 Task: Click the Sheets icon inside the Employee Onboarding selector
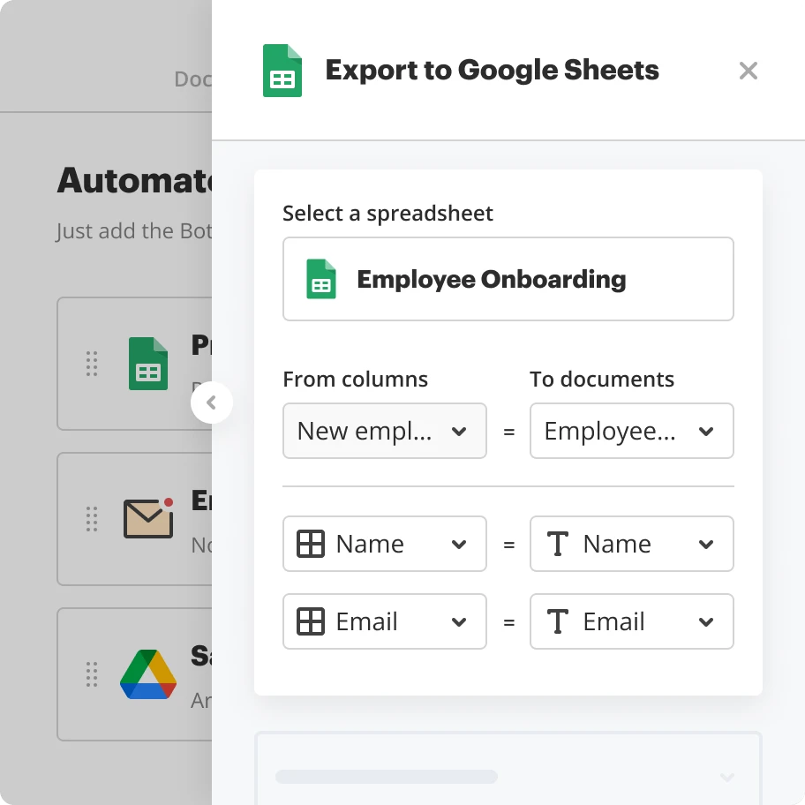(x=320, y=279)
